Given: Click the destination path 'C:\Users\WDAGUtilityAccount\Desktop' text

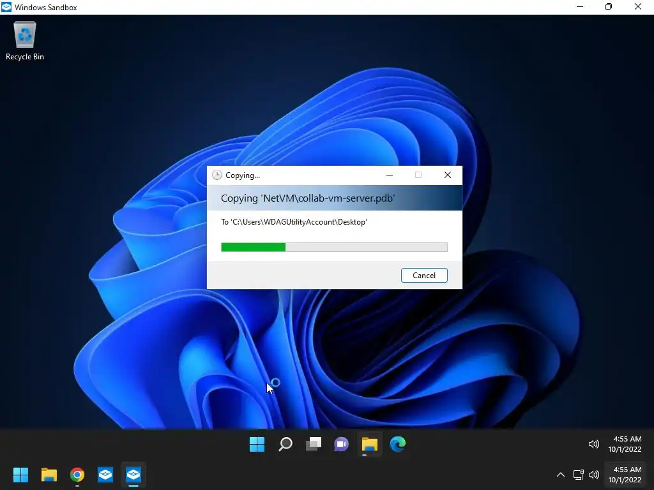Looking at the screenshot, I should pyautogui.click(x=299, y=222).
